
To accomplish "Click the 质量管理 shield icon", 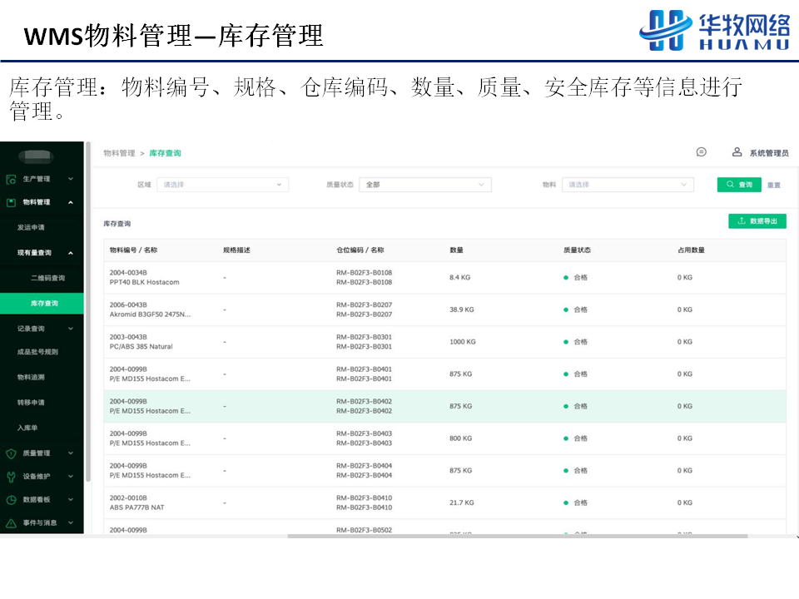I will coord(11,453).
